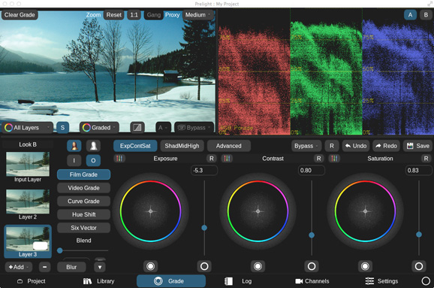Open Contrast RGB sliders icon

pyautogui.click(x=227, y=159)
